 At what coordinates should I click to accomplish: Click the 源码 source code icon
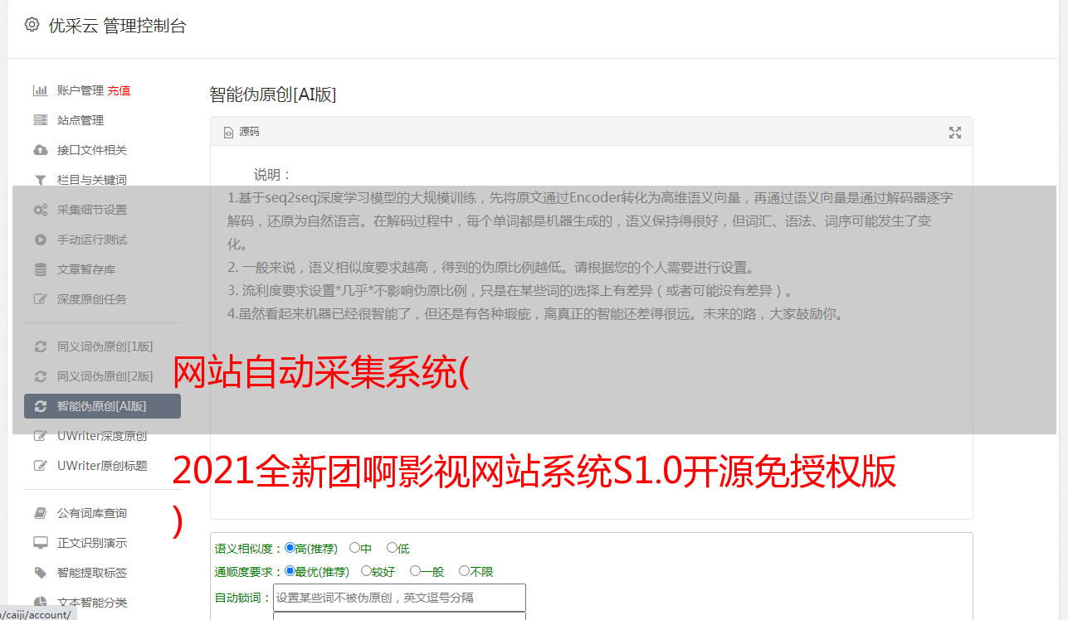point(228,133)
